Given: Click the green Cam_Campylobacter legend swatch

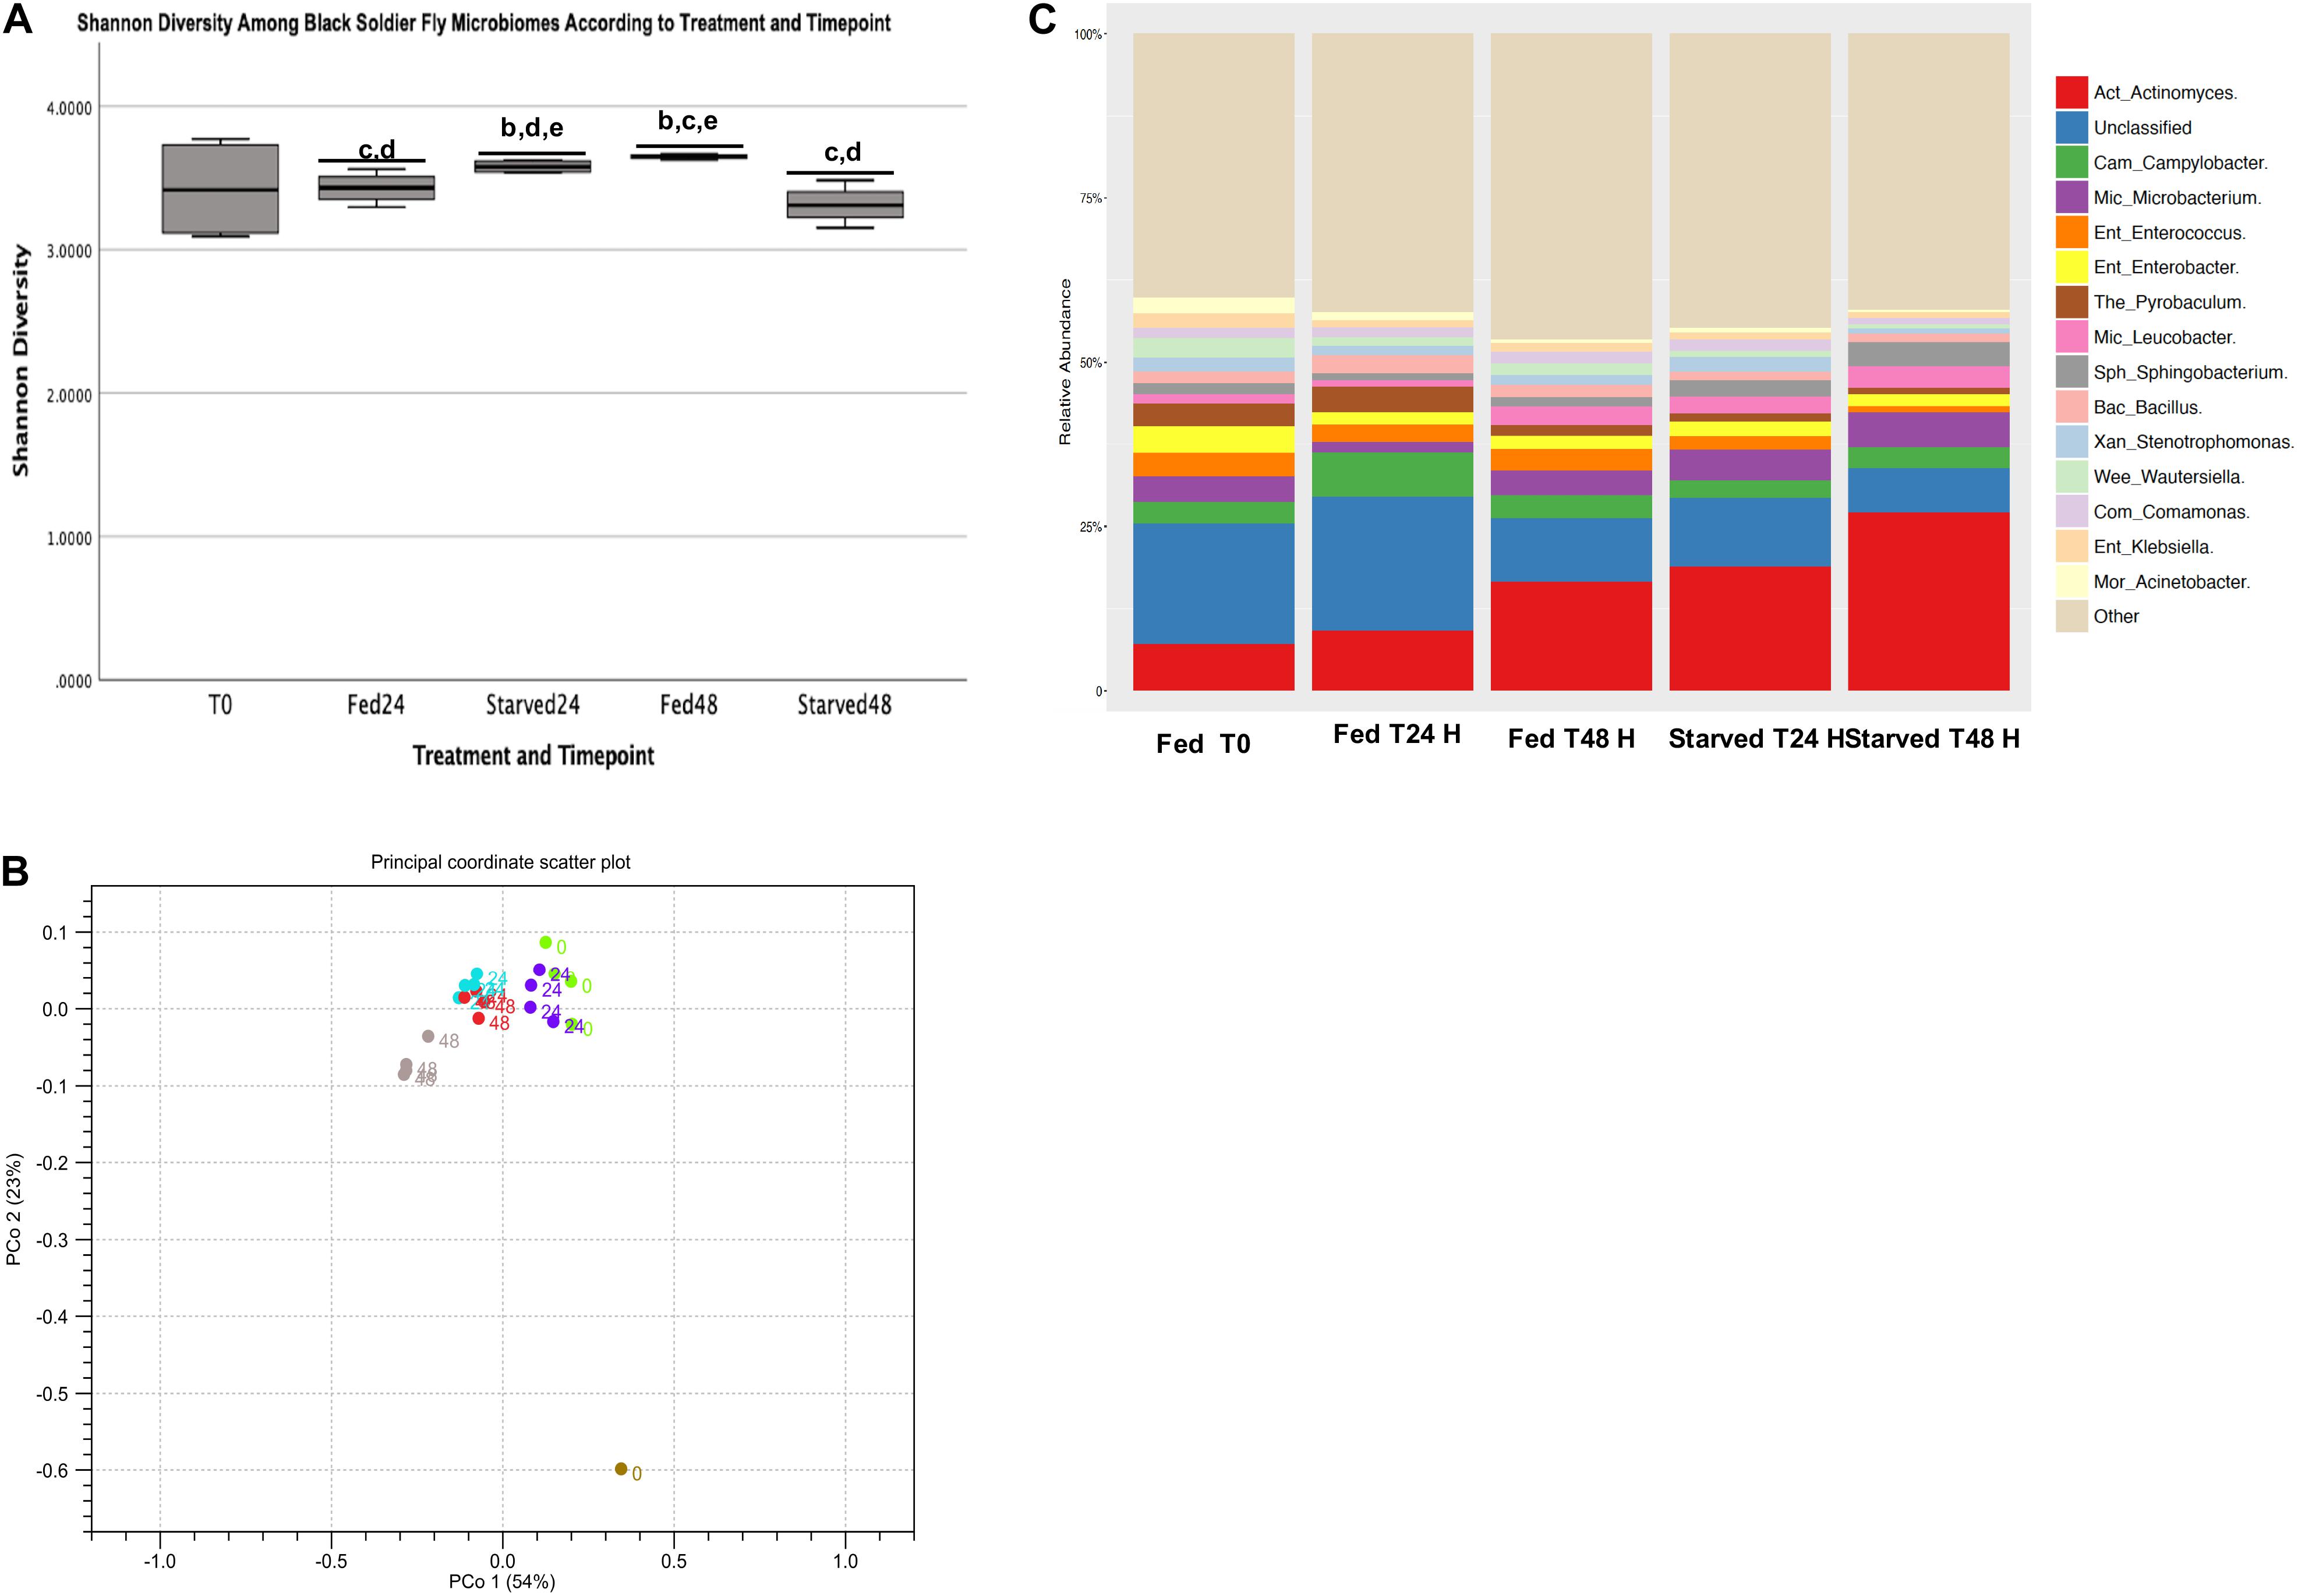Looking at the screenshot, I should [x=2071, y=162].
